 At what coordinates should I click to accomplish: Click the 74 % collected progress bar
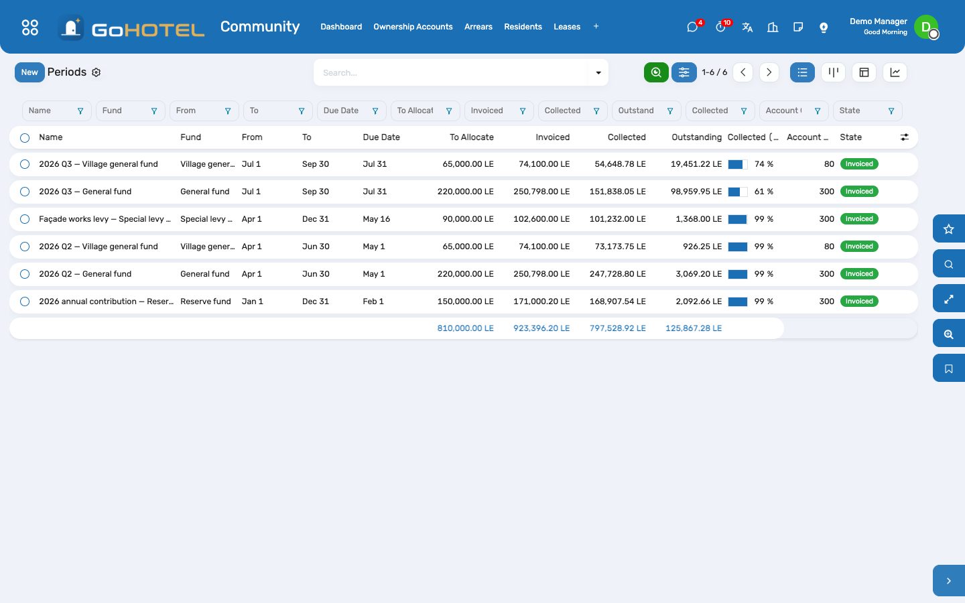click(738, 164)
